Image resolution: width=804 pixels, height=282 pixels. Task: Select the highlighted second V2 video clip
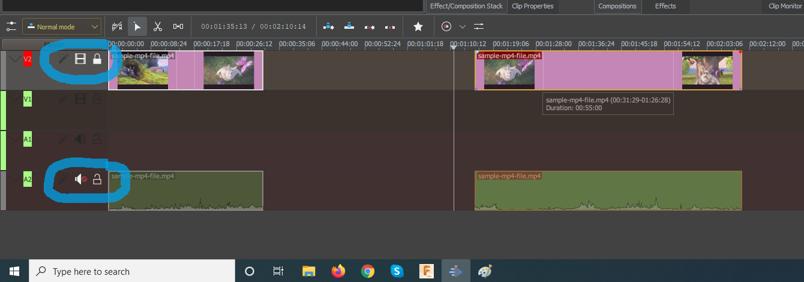tap(608, 70)
